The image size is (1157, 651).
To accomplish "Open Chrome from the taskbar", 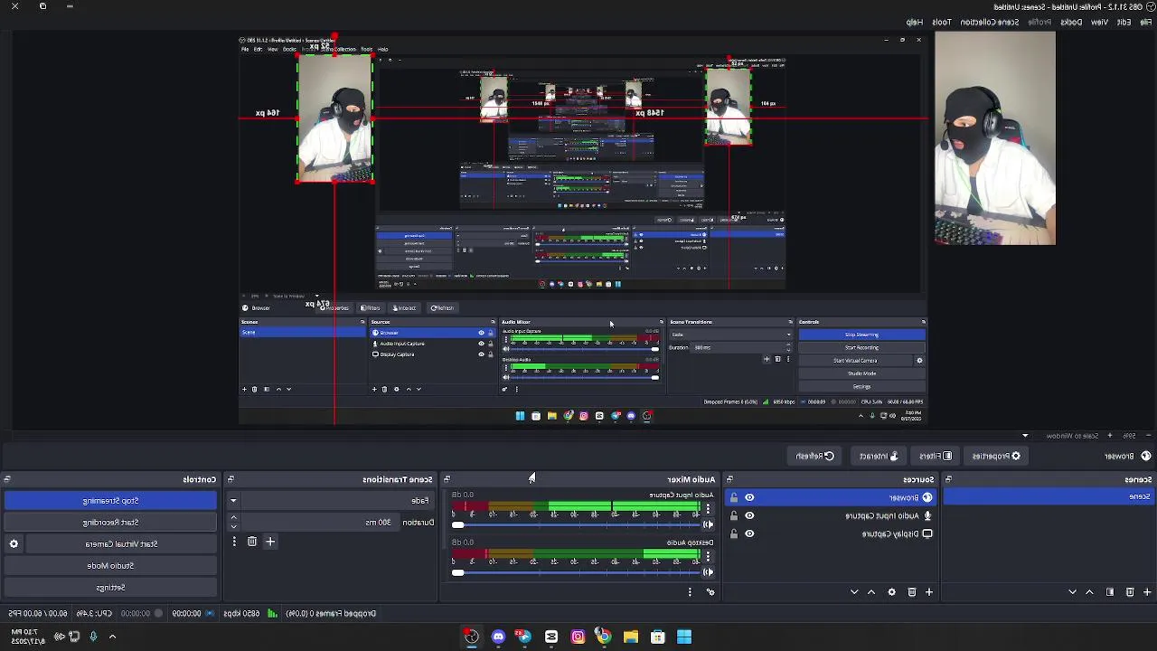I will pyautogui.click(x=604, y=637).
